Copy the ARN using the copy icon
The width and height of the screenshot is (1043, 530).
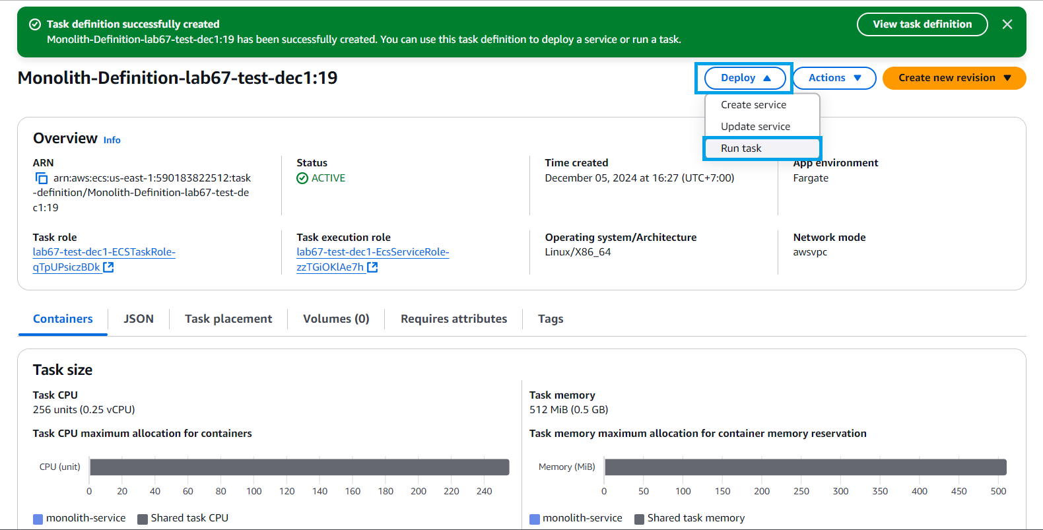tap(41, 178)
